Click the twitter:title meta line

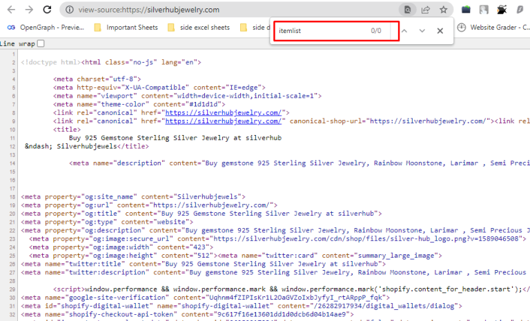coord(204,264)
